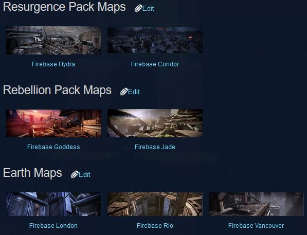Follow the Firebase London text link

click(53, 226)
